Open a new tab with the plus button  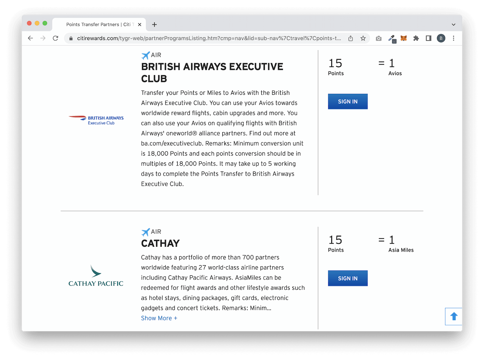coord(154,25)
